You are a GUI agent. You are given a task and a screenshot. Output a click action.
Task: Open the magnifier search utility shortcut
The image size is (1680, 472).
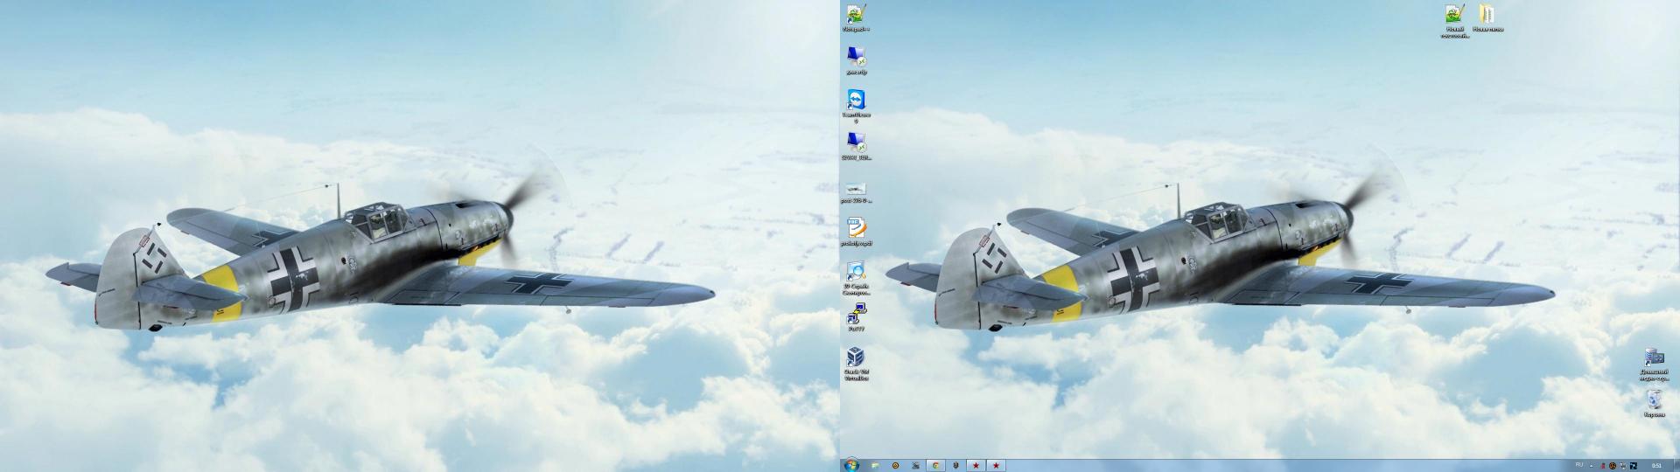857,278
